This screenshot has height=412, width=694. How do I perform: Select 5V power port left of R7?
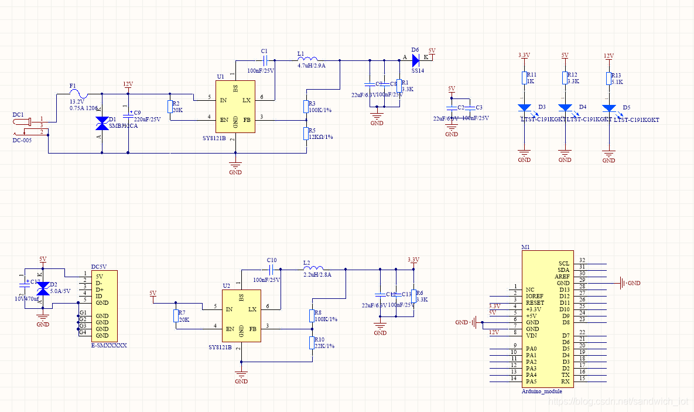coord(153,295)
